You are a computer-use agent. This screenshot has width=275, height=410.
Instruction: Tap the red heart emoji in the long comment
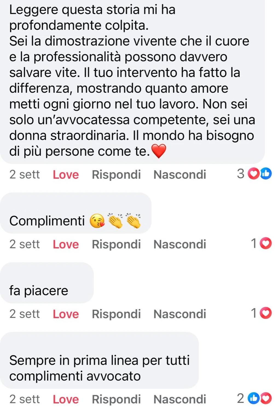pos(158,151)
